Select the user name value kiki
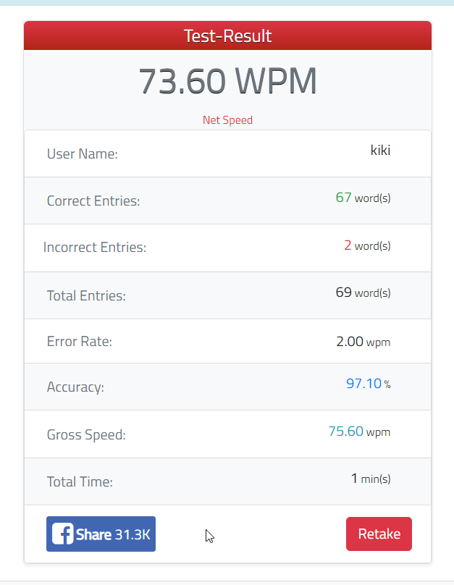 coord(380,150)
